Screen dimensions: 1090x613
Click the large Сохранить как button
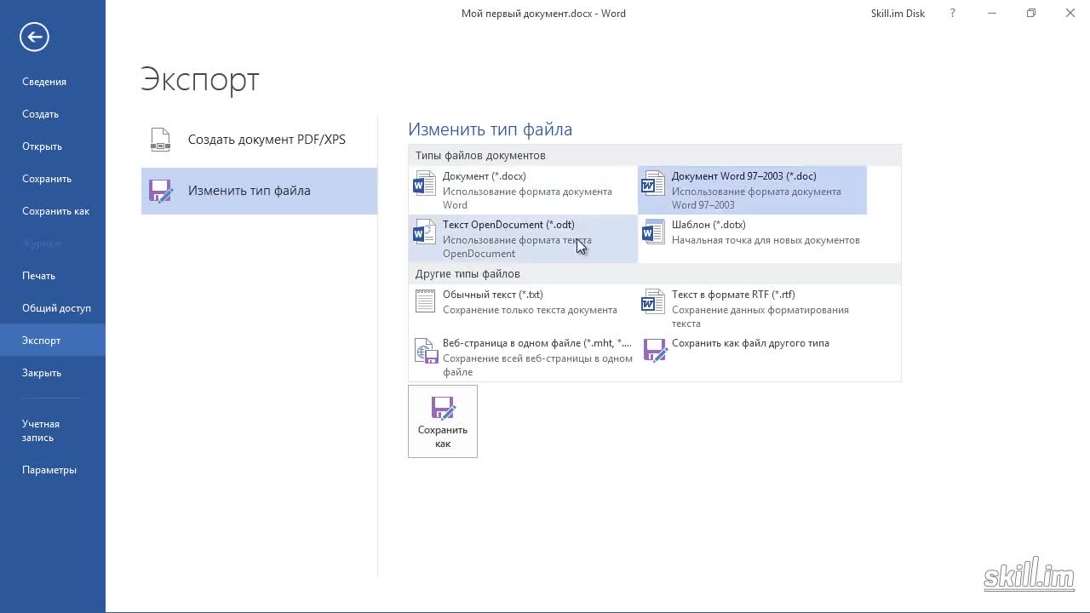[x=443, y=421]
